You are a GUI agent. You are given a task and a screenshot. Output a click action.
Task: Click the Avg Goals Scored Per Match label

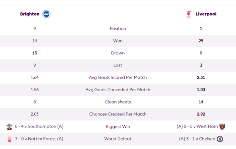tap(118, 77)
